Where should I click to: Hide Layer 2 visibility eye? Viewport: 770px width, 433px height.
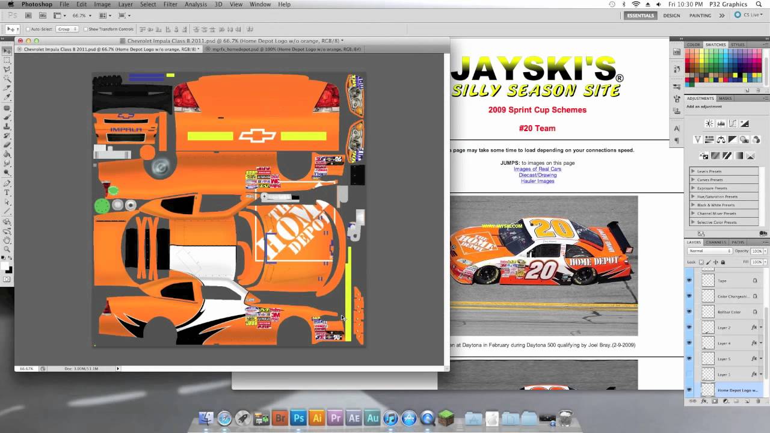pos(689,327)
